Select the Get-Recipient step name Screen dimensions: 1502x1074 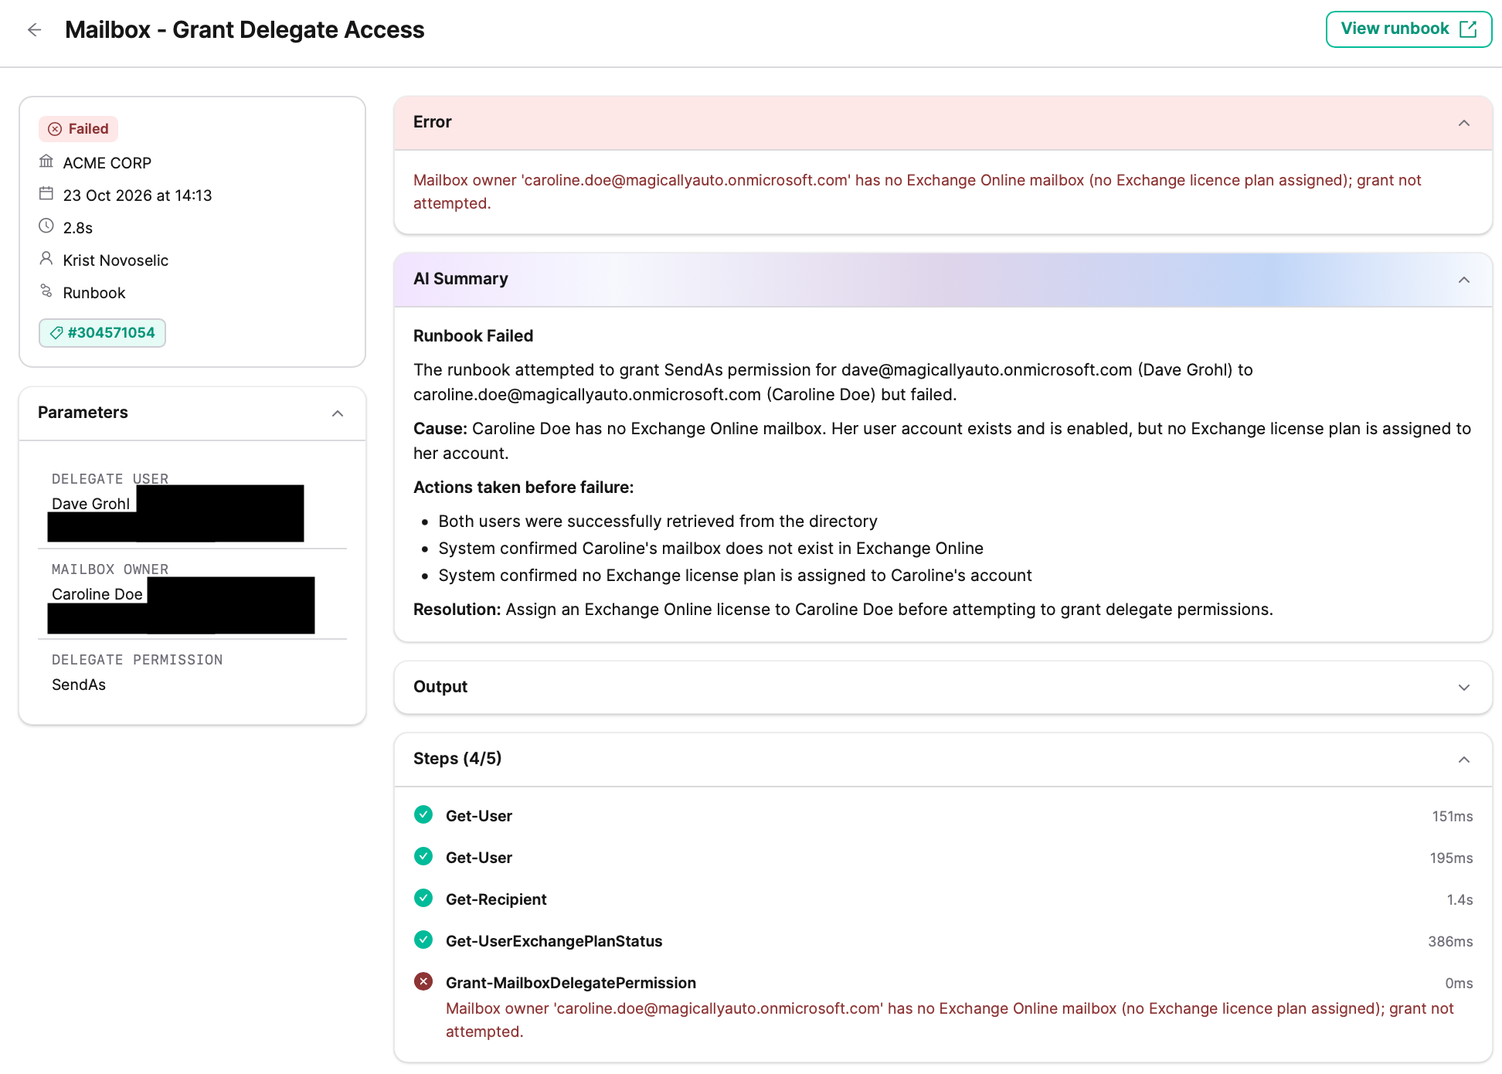point(496,899)
